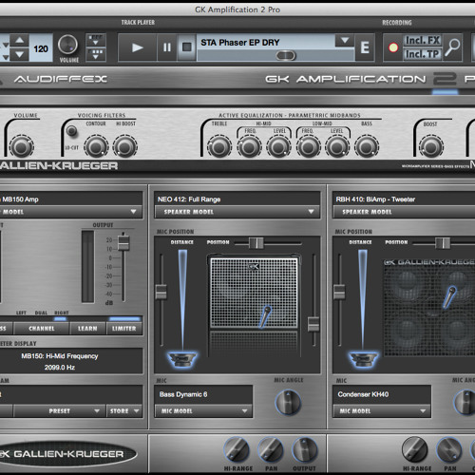The image size is (475, 475).
Task: Click the track position scrubber handle
Action: [286, 56]
